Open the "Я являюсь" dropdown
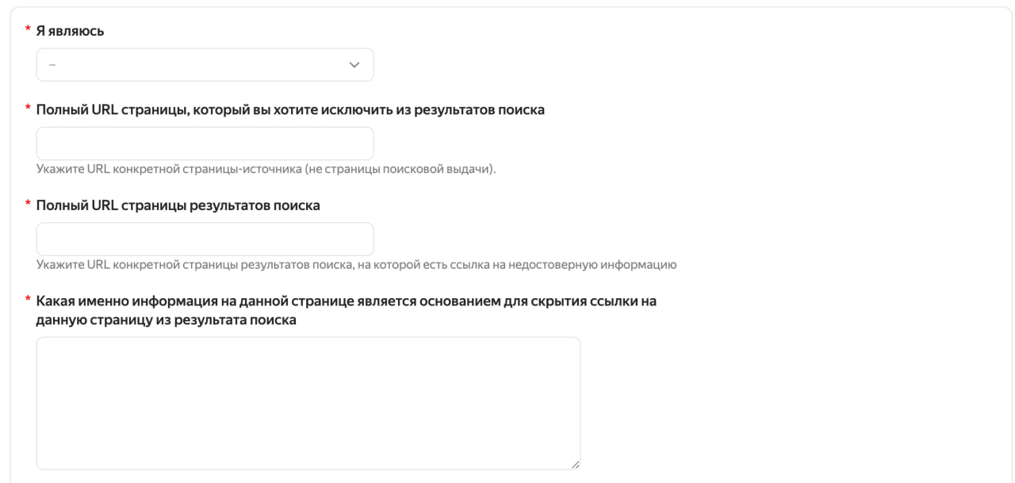1015x483 pixels. click(205, 64)
